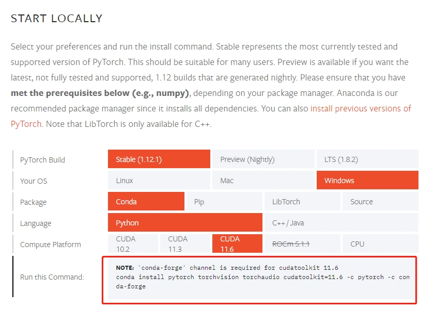
Task: Click the Run this Command label
Action: 52,277
